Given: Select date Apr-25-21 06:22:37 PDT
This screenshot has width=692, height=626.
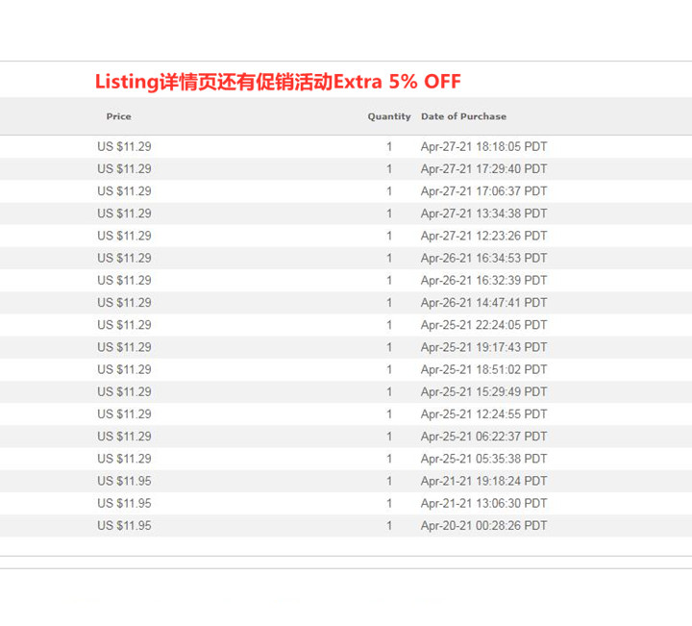Looking at the screenshot, I should (x=483, y=437).
